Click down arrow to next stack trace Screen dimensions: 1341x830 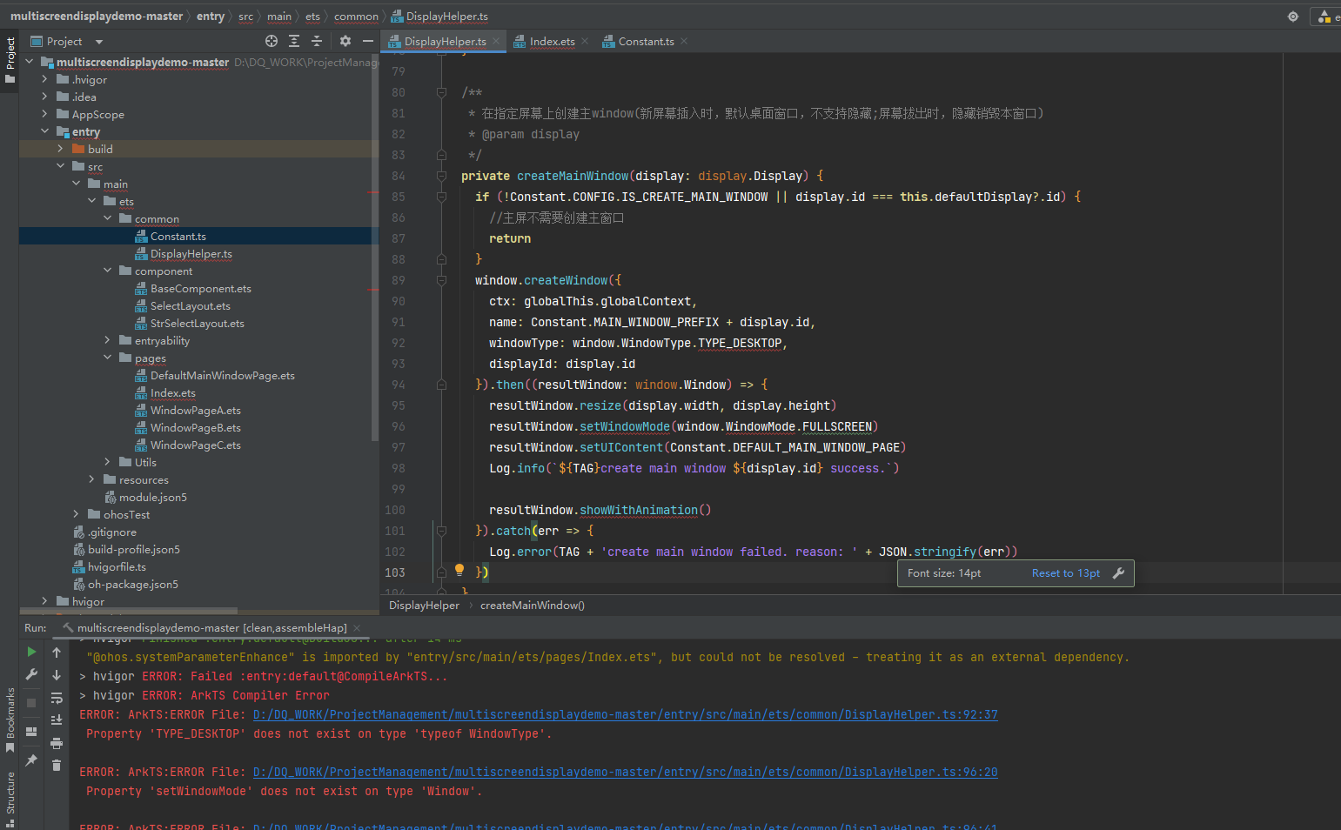coord(57,675)
